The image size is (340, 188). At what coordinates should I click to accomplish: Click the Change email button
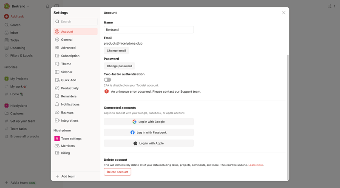[x=116, y=51]
